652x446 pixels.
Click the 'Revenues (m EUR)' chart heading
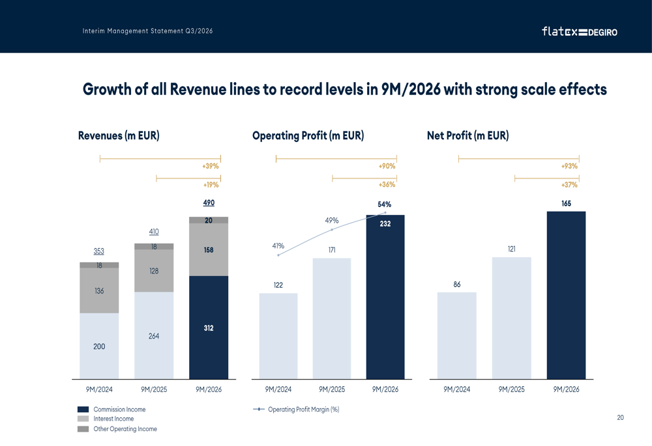[x=119, y=136]
